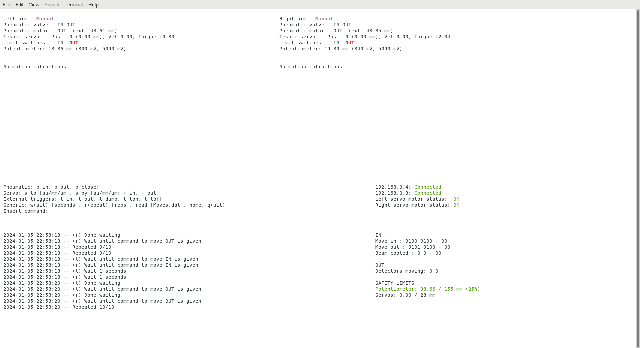Click the terminal's vertical scrollbar

click(638, 179)
